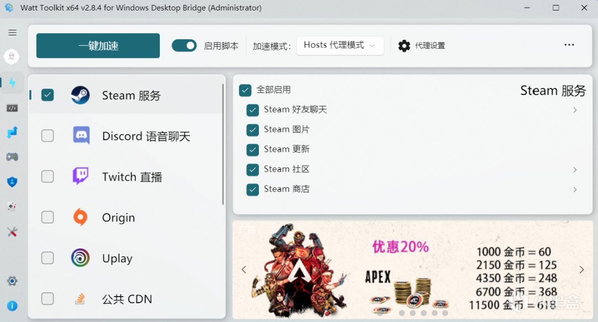Viewport: 598px width, 322px height.
Task: Check the Discord 语音聊天 checkbox
Action: (48, 135)
